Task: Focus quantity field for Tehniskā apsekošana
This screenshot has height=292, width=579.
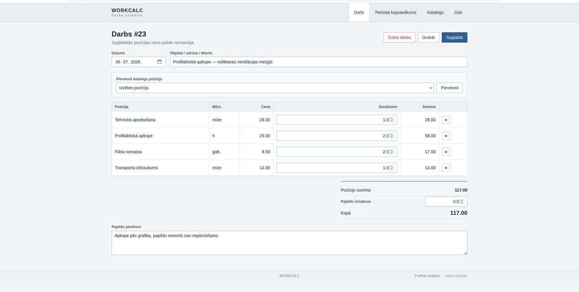Action: click(337, 120)
